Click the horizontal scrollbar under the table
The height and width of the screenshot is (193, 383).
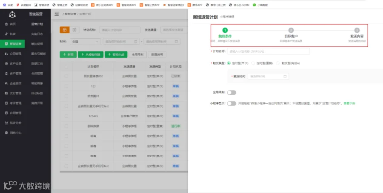[x=124, y=172]
